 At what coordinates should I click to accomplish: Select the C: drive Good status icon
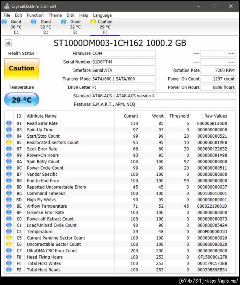(4, 22)
